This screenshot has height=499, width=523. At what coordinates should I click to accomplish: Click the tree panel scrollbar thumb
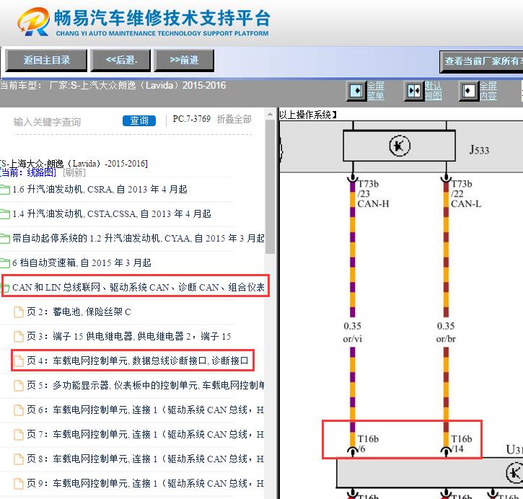pyautogui.click(x=270, y=187)
